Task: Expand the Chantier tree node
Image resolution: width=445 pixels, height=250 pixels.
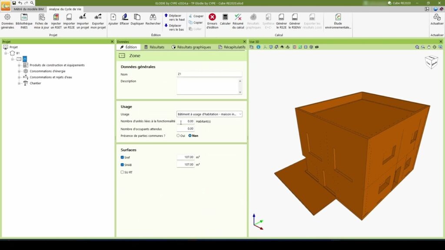Action: coord(20,83)
